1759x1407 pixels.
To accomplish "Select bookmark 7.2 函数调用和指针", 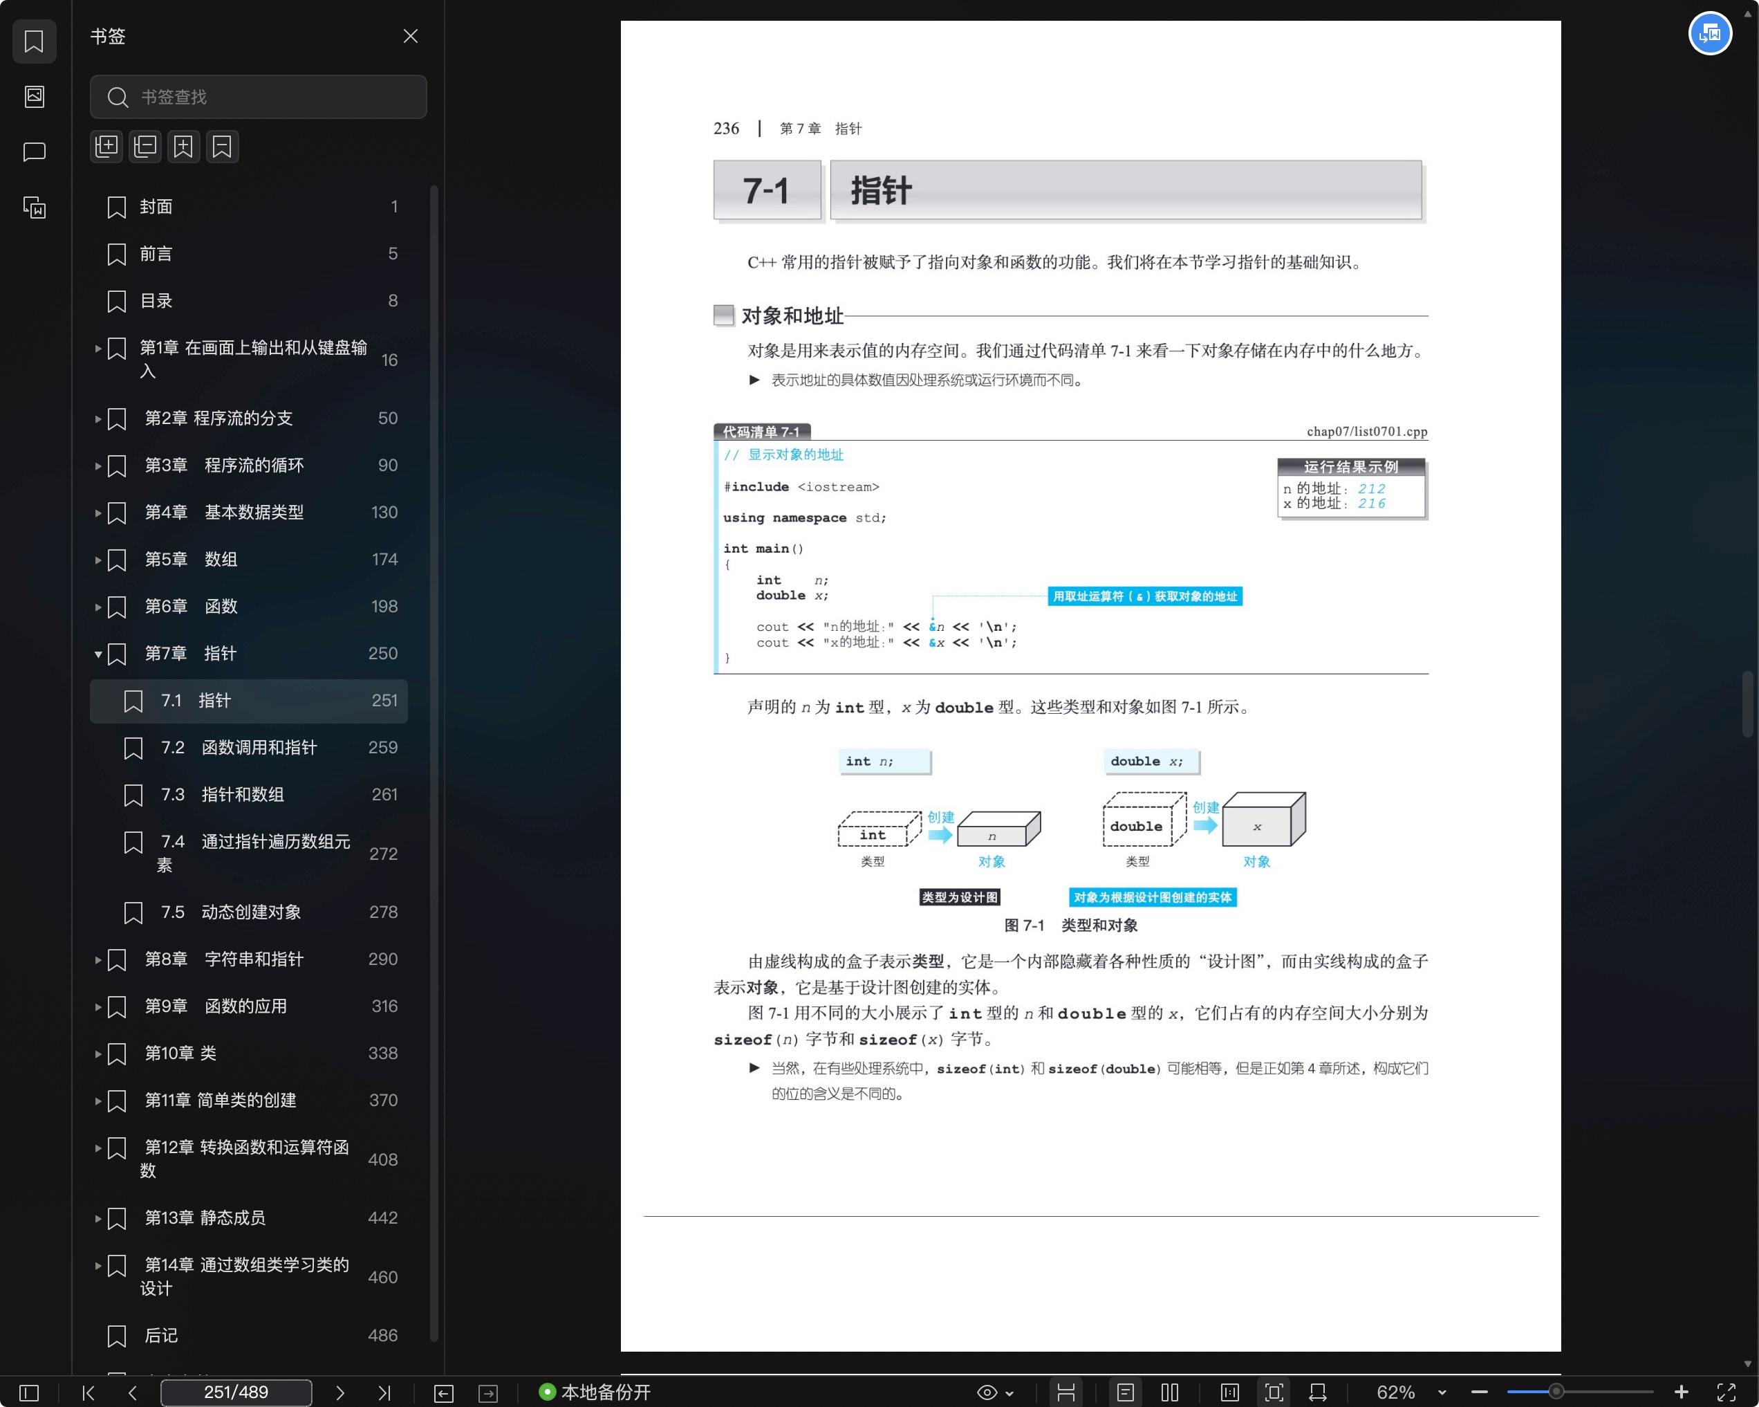I will coord(249,748).
